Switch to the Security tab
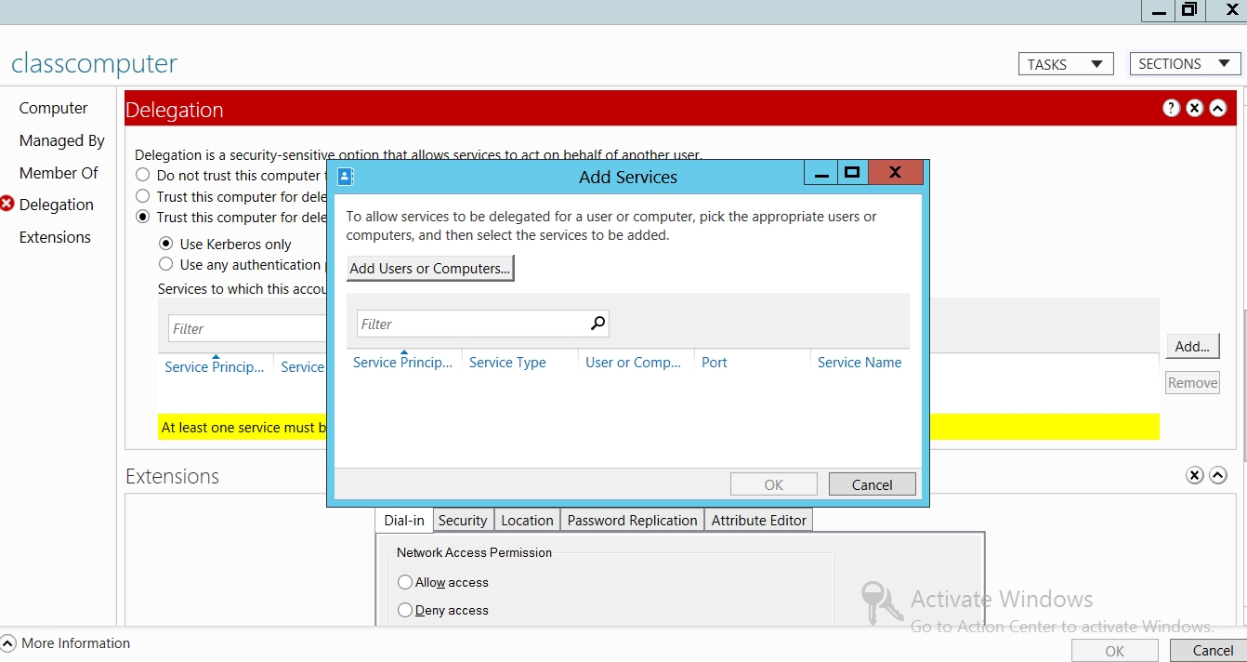Image resolution: width=1247 pixels, height=662 pixels. click(462, 521)
